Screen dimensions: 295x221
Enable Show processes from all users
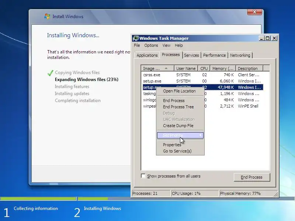point(143,176)
